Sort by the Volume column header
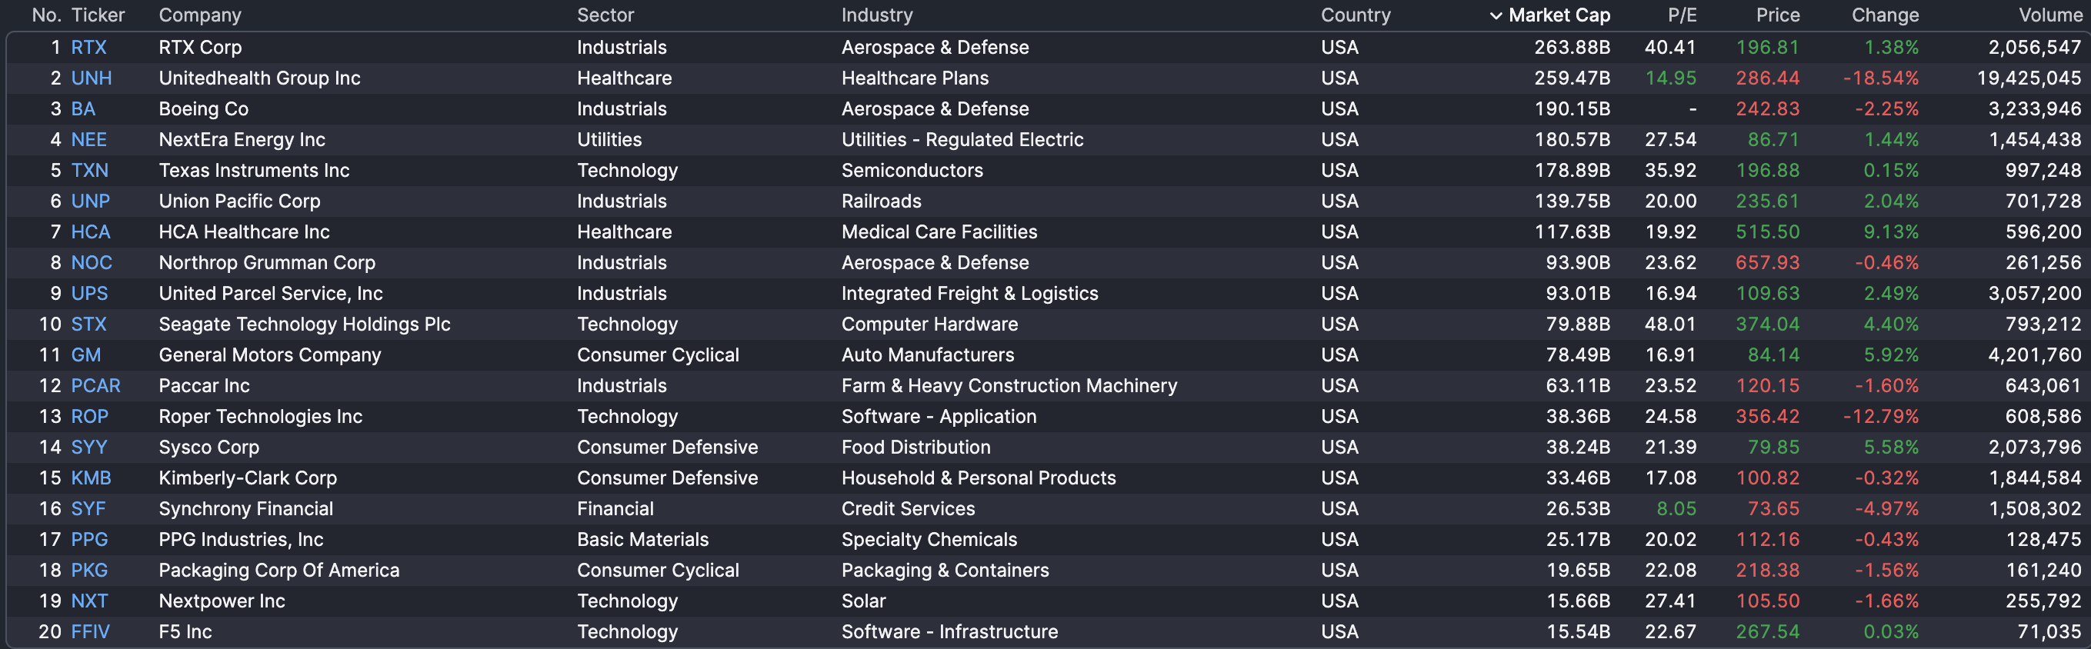The height and width of the screenshot is (649, 2091). pos(2049,15)
